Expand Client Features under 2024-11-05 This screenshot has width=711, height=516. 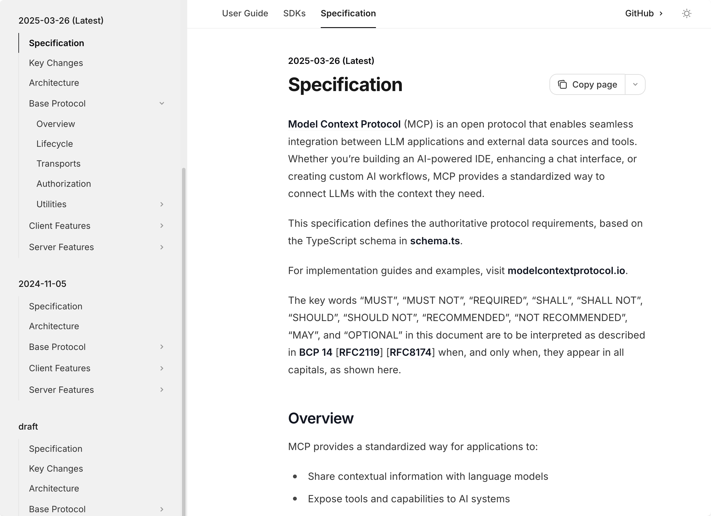pyautogui.click(x=162, y=368)
